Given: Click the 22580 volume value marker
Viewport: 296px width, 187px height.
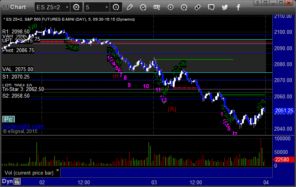Looking at the screenshot, I should coord(284,159).
